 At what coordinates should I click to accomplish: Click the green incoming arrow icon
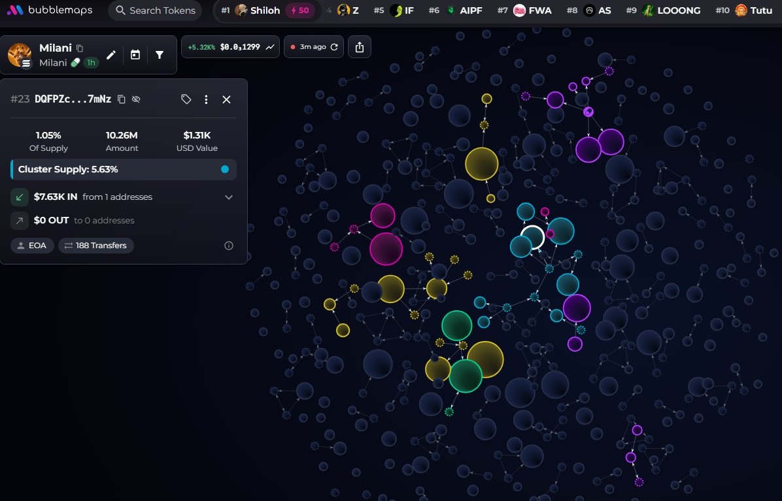(x=20, y=197)
